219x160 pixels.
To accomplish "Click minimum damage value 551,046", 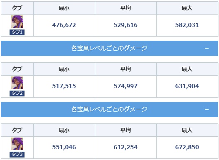I will (x=64, y=147).
